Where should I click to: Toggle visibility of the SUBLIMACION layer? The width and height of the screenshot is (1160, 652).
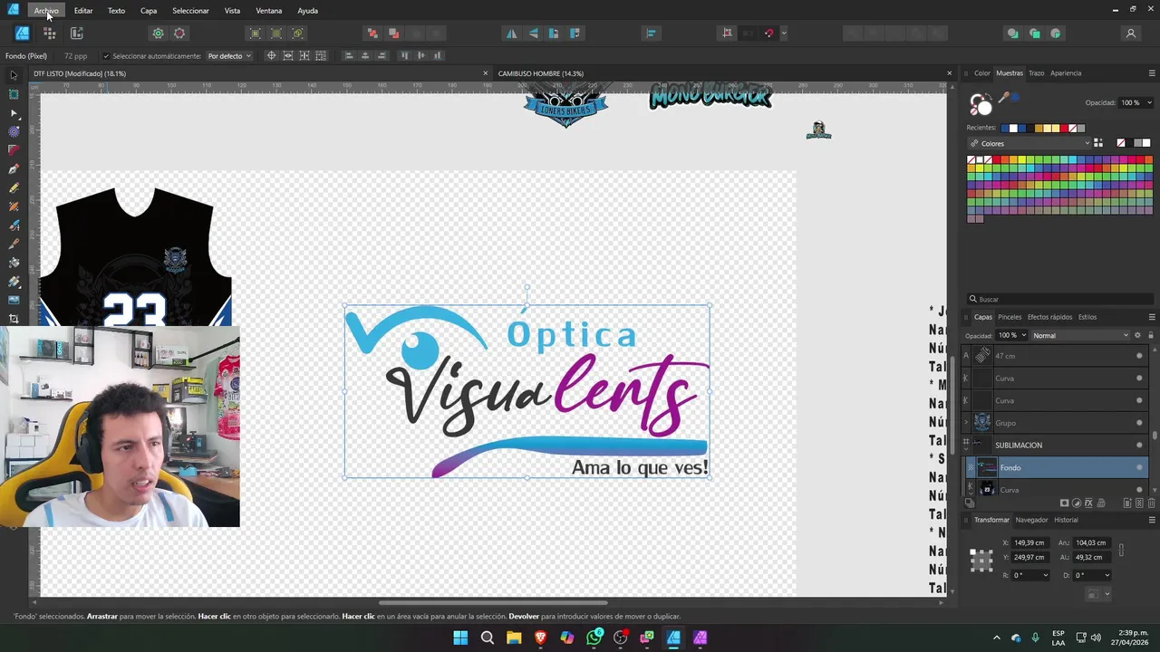click(x=1139, y=445)
